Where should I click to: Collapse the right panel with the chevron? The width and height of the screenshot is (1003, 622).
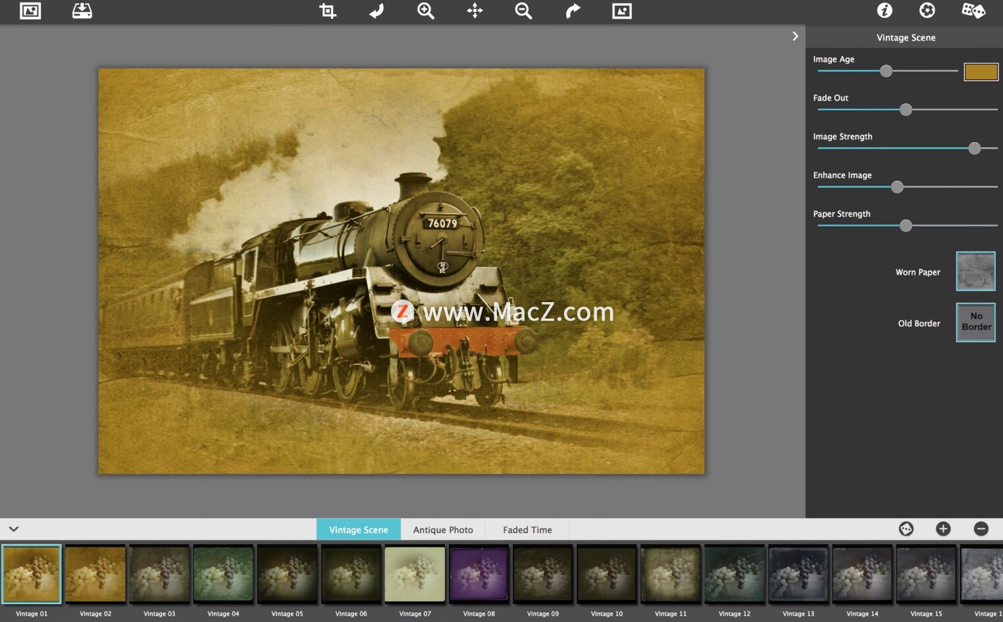point(795,36)
